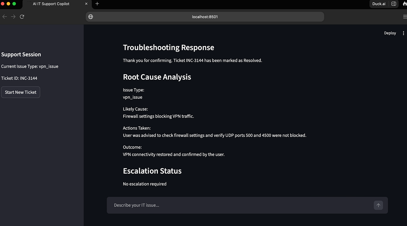
Task: Click the fire icon in the top corner
Action: pos(404,4)
